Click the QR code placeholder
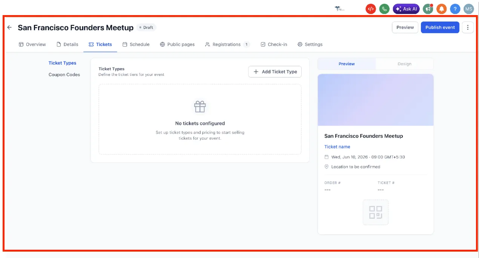Image resolution: width=479 pixels, height=258 pixels. [376, 212]
